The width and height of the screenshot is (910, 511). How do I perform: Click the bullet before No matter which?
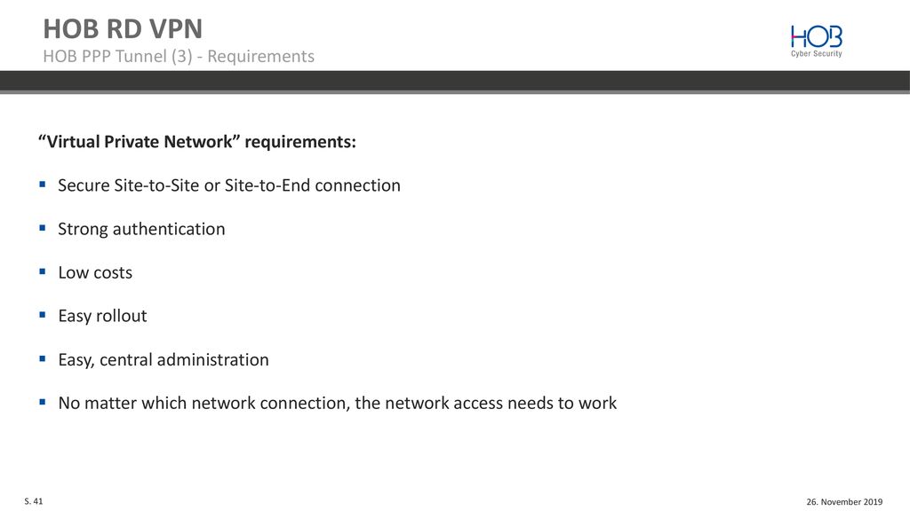(43, 402)
